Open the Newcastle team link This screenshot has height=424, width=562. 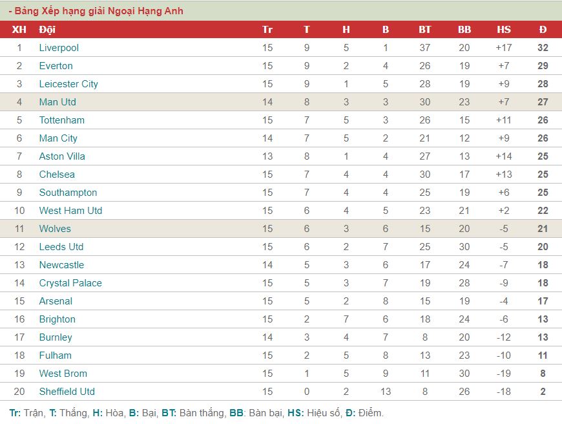pos(61,265)
